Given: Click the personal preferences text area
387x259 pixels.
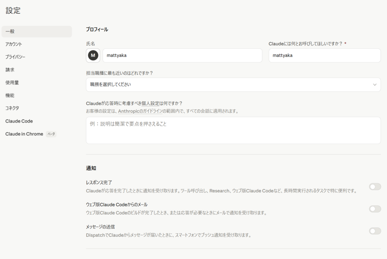Looking at the screenshot, I should tap(233, 130).
